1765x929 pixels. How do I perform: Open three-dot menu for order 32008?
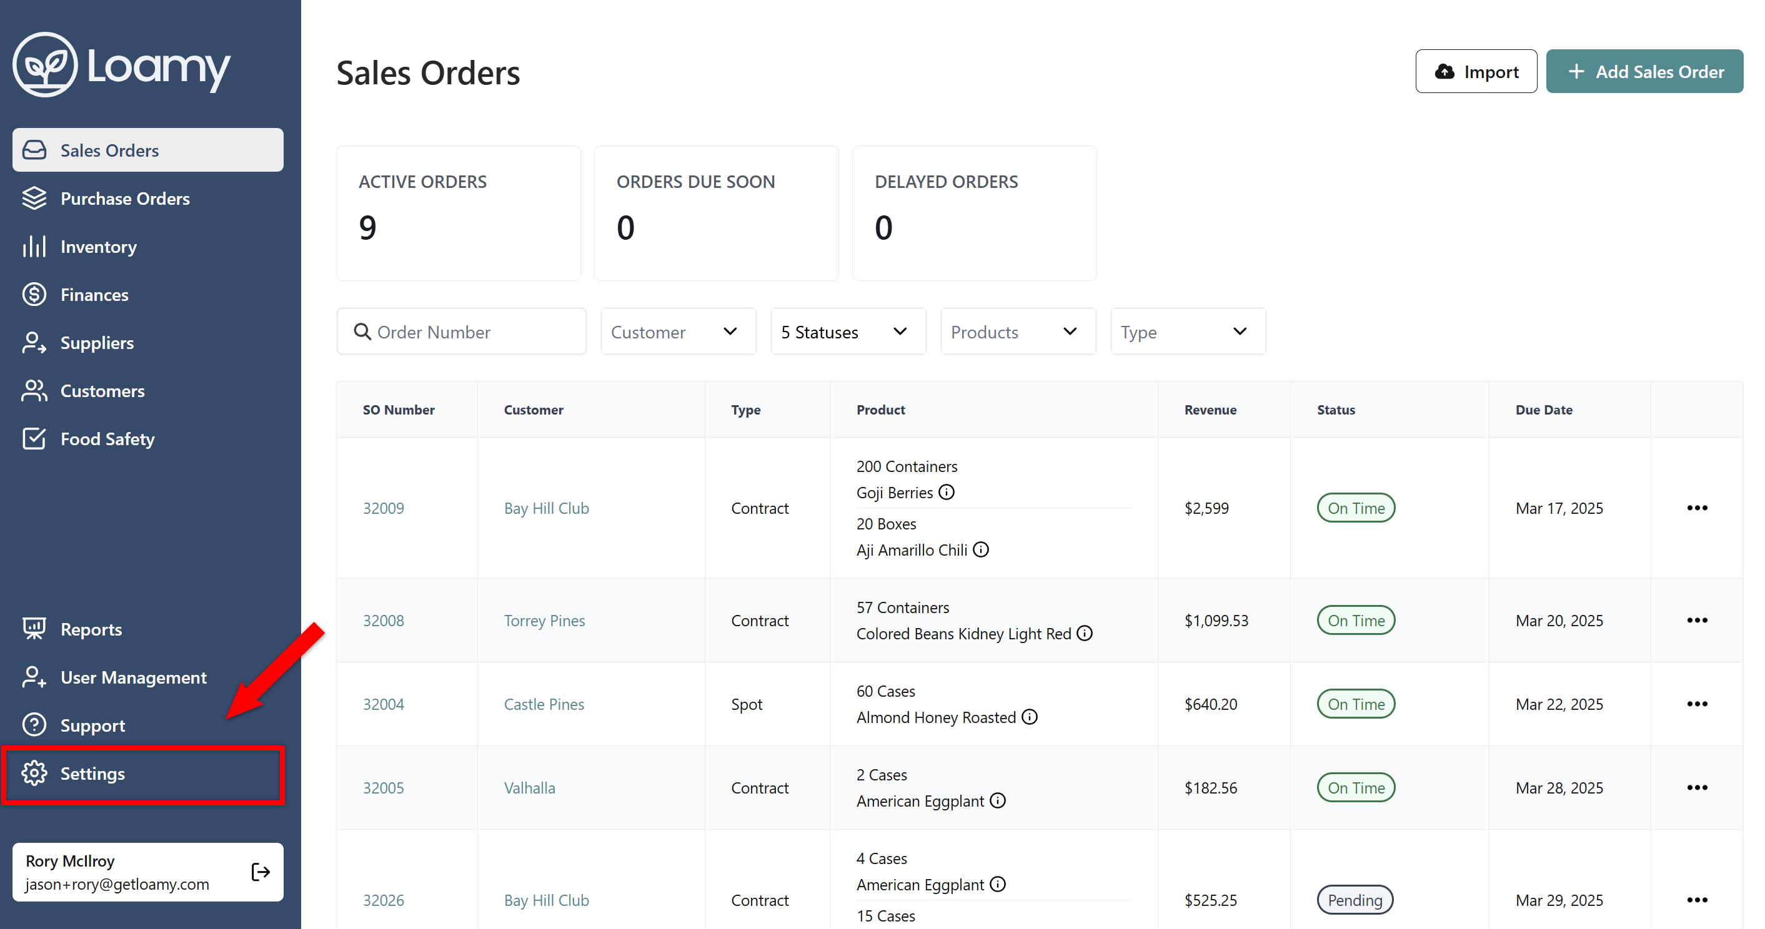point(1696,620)
